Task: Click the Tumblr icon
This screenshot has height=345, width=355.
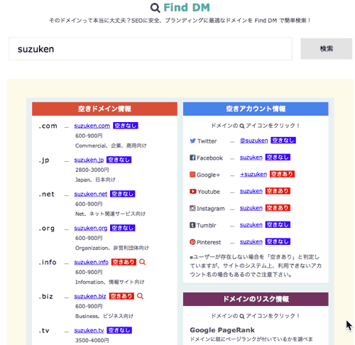Action: (x=192, y=225)
